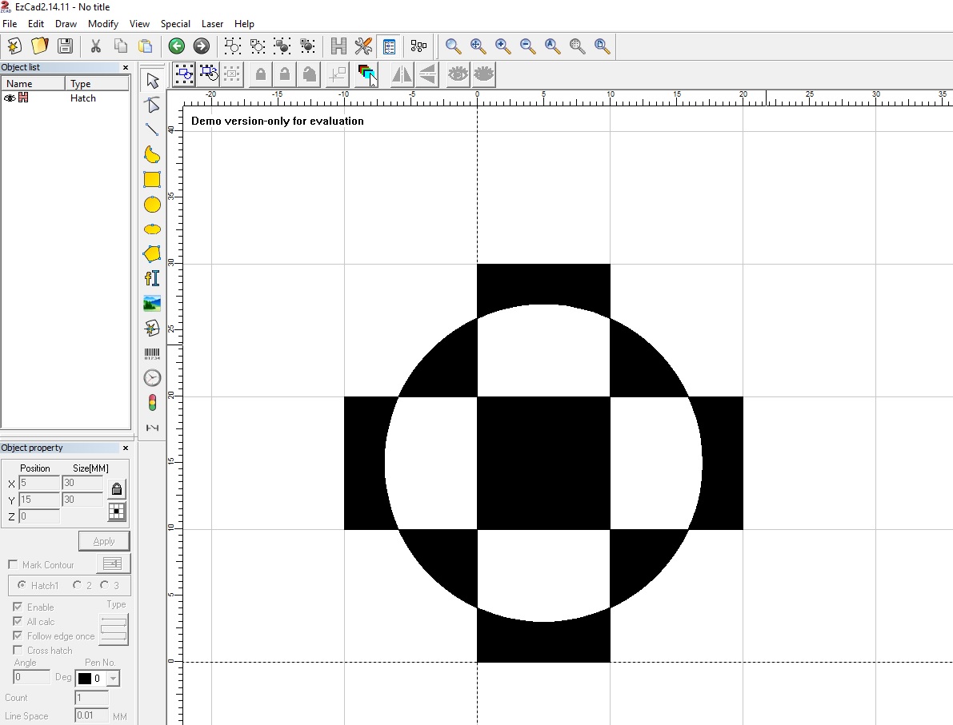Select the Polygon tool
The image size is (953, 725).
point(152,254)
